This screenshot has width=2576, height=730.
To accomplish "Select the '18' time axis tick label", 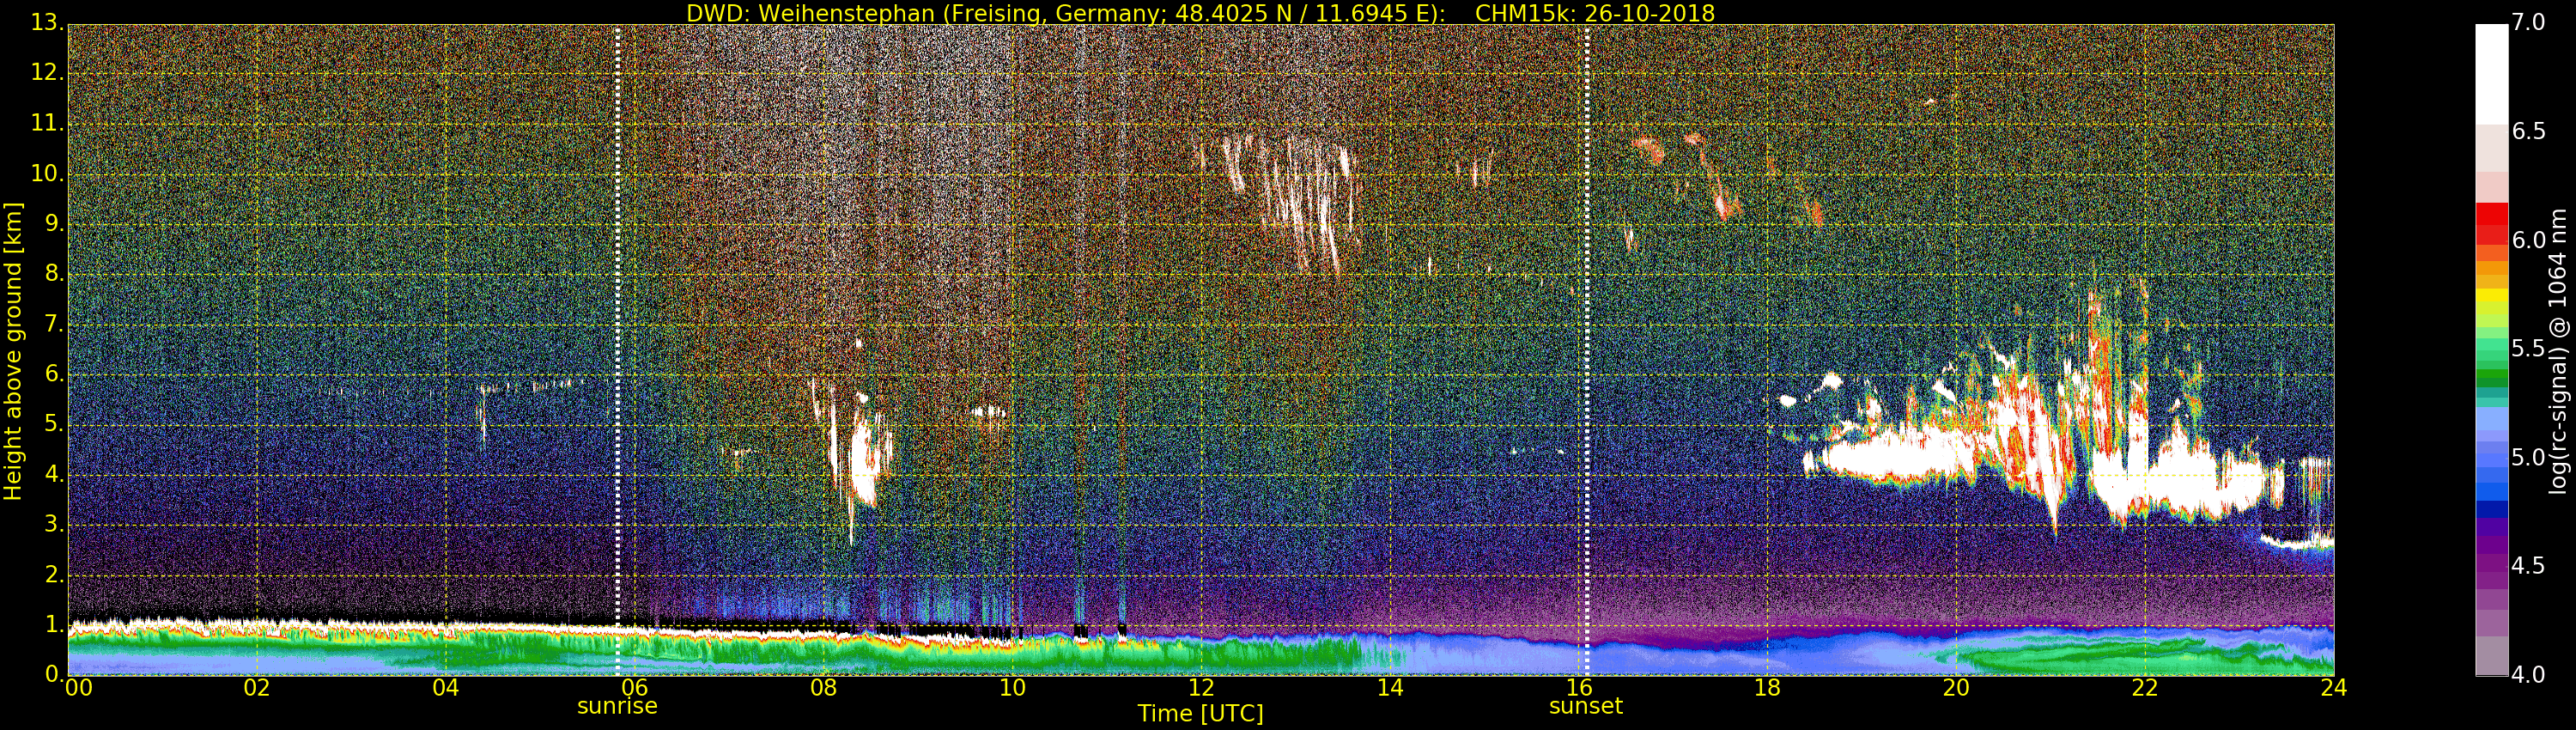I will 1767,688.
